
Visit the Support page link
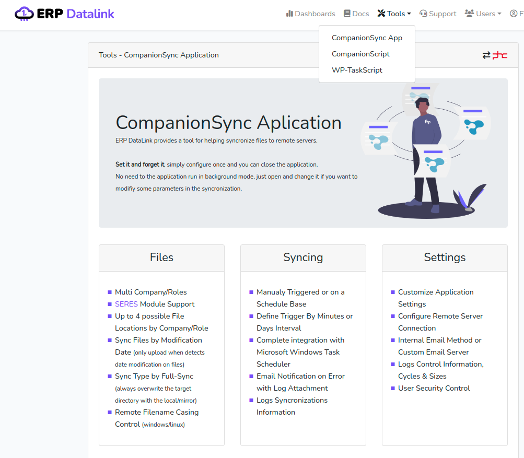point(443,14)
